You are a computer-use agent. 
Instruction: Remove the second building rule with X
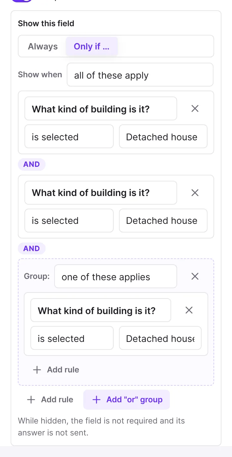(195, 193)
